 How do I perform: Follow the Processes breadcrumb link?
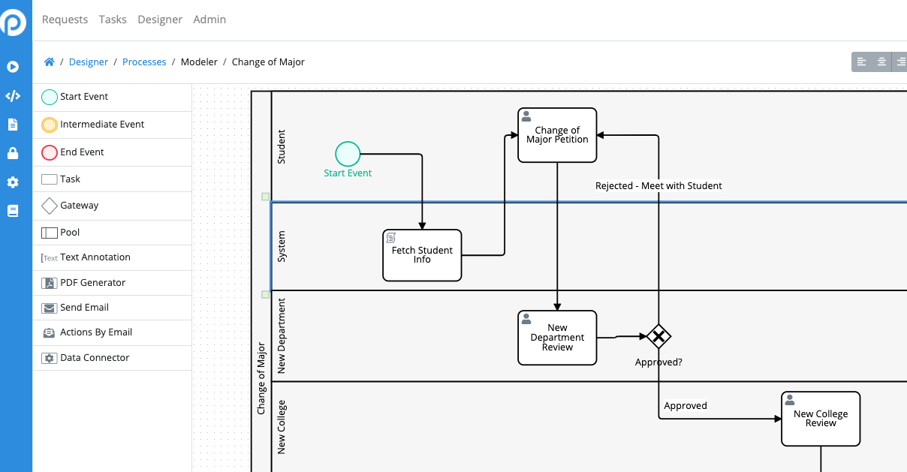pyautogui.click(x=144, y=62)
